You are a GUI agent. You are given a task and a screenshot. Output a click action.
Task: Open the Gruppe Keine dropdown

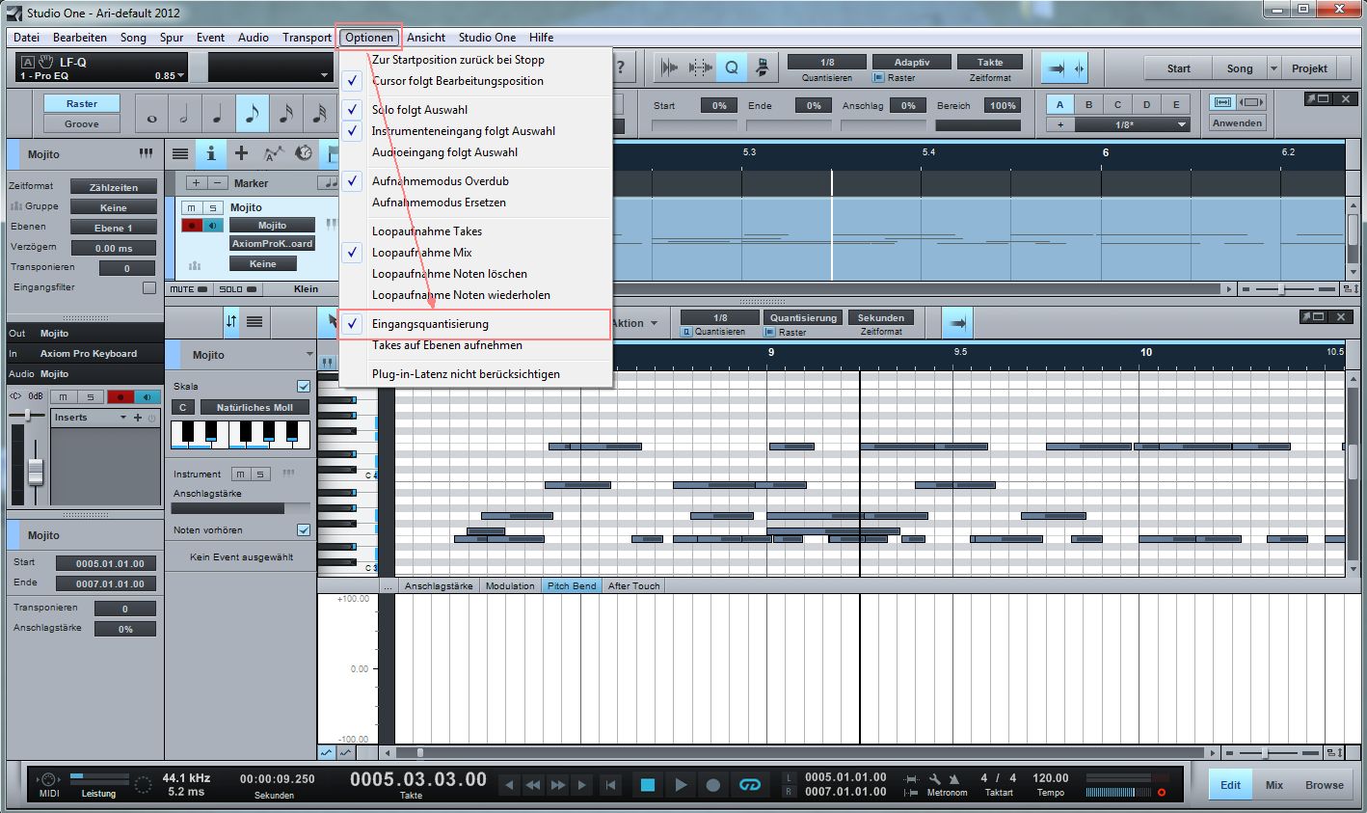[114, 207]
